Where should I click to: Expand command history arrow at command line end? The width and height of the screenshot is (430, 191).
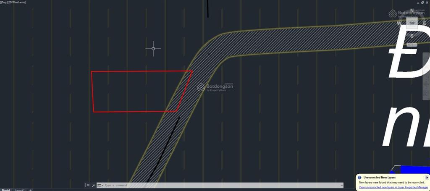(341, 185)
